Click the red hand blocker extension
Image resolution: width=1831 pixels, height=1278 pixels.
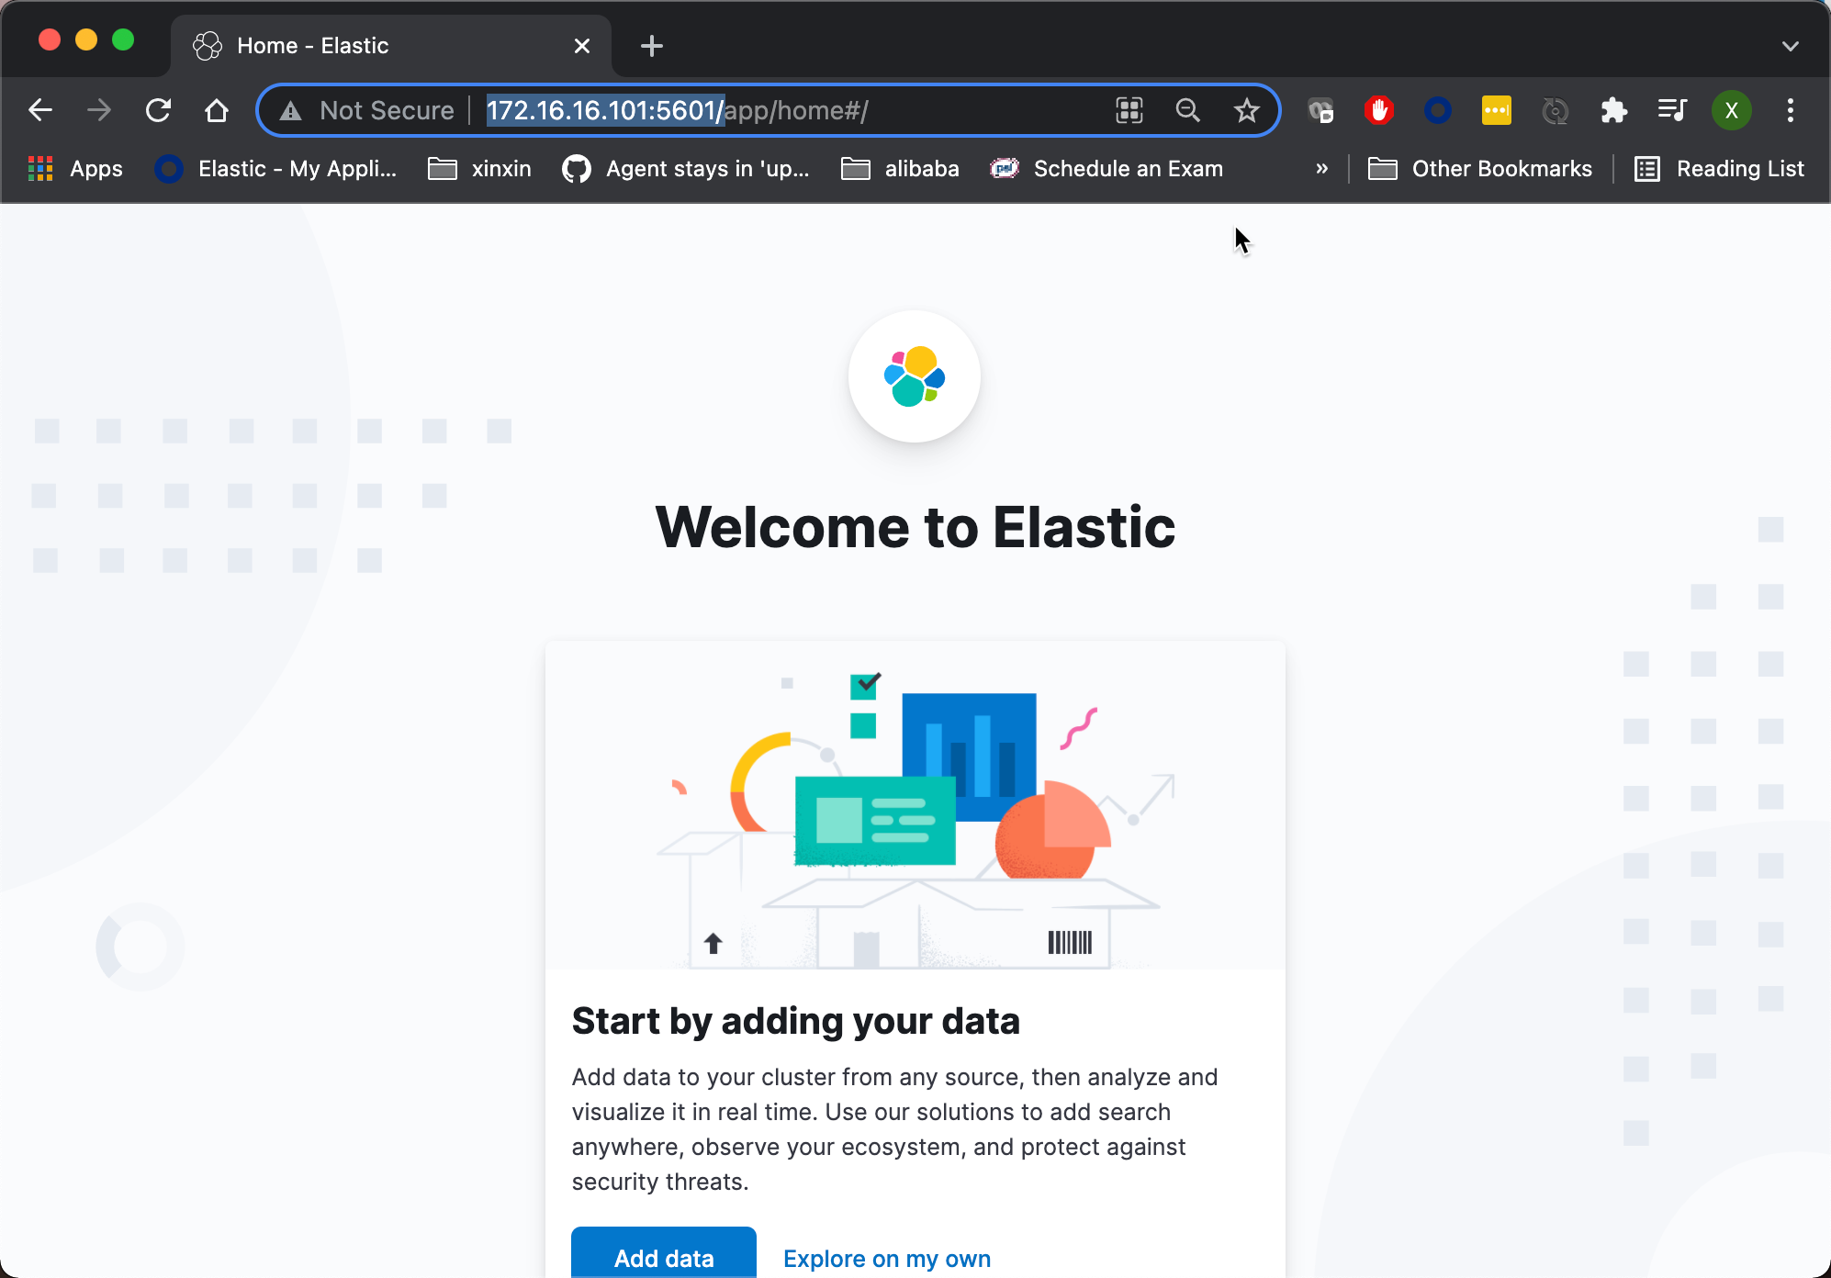[1378, 111]
